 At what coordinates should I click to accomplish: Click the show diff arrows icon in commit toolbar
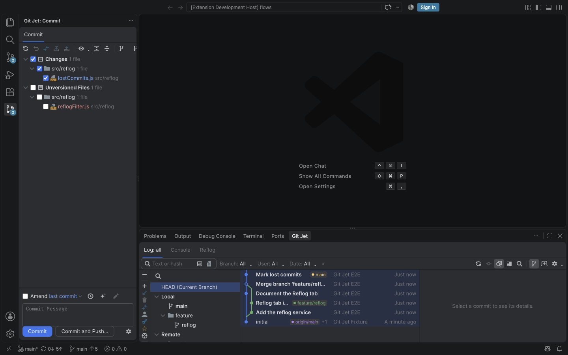(x=46, y=49)
